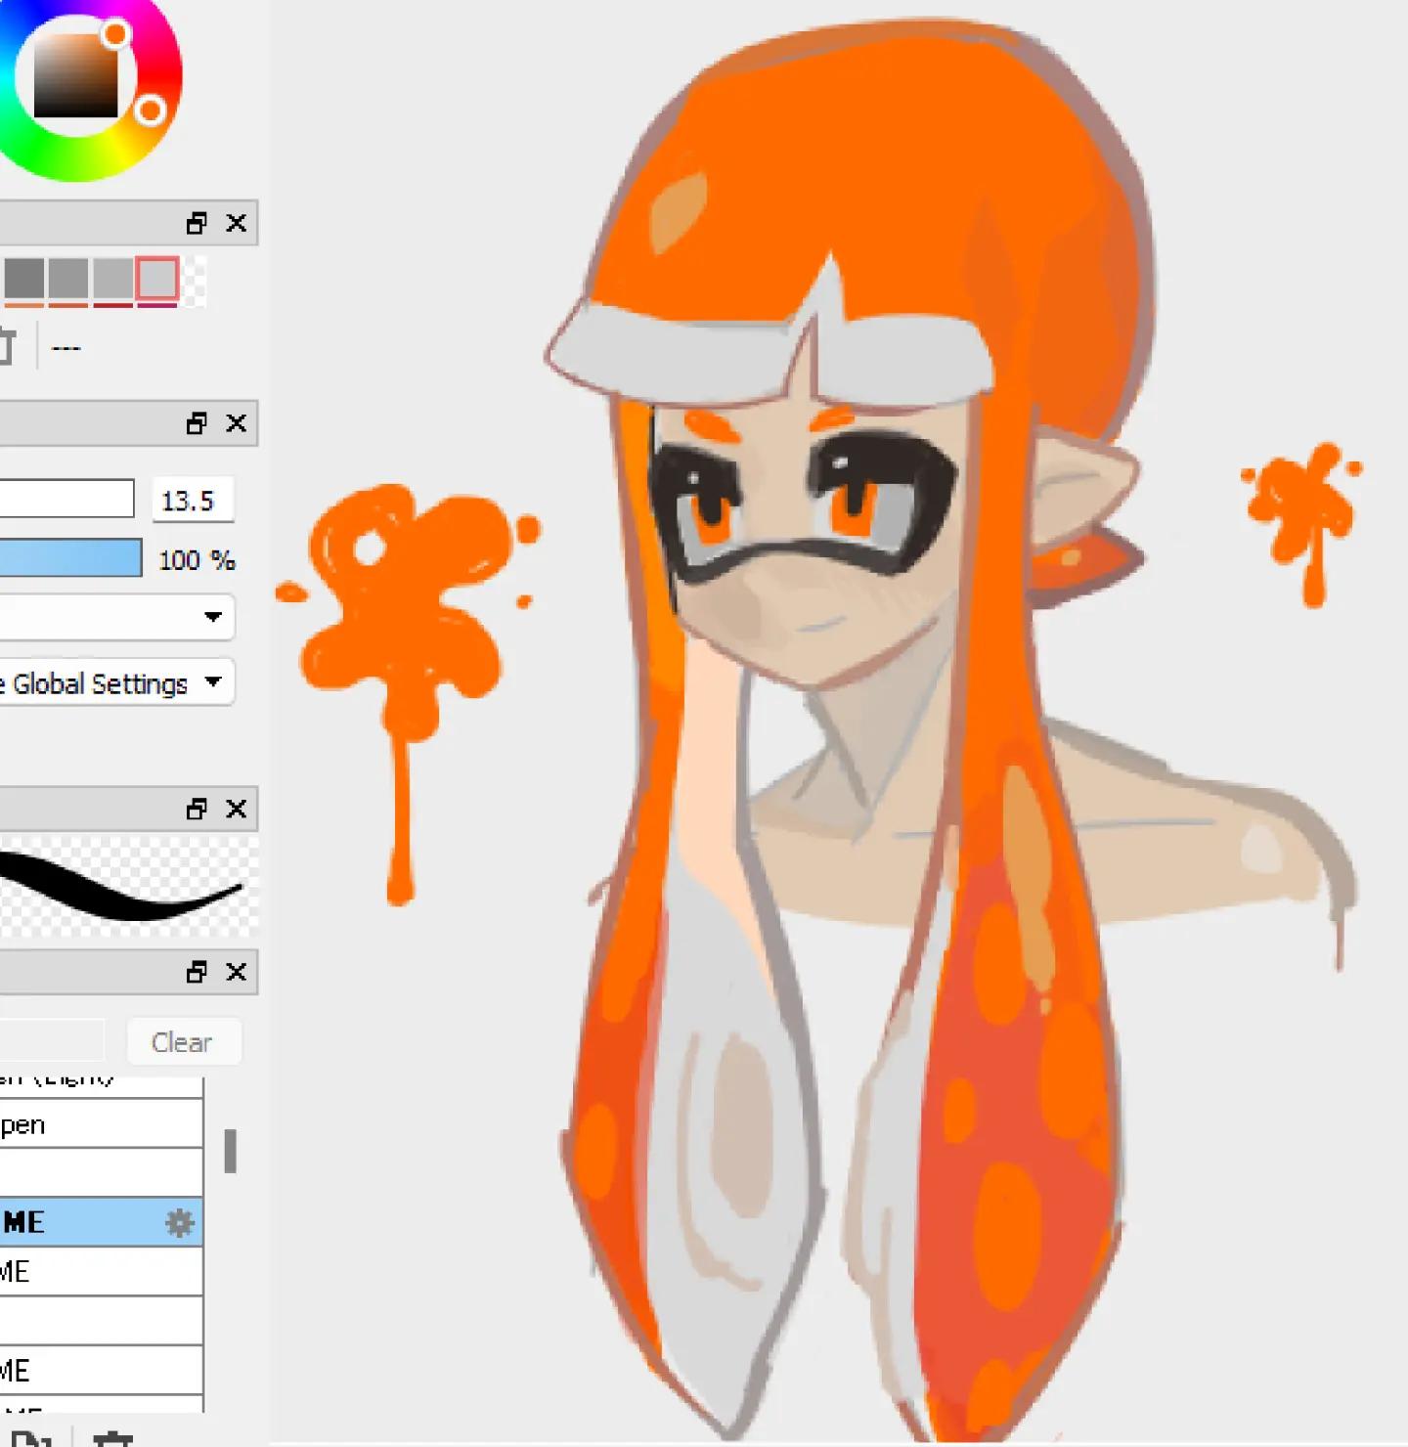1408x1447 pixels.
Task: Undock the brush preview panel
Action: pos(197,810)
